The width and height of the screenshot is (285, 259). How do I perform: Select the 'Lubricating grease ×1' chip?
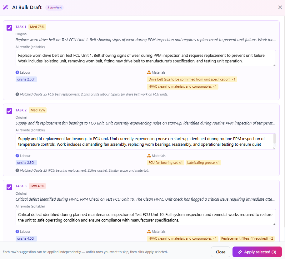pyautogui.click(x=203, y=163)
